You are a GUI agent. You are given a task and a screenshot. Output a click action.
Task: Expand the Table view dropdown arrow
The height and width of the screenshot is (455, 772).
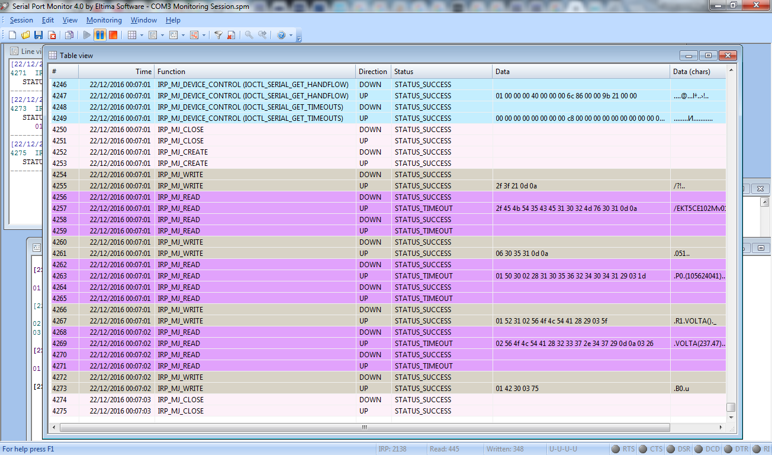pos(142,36)
